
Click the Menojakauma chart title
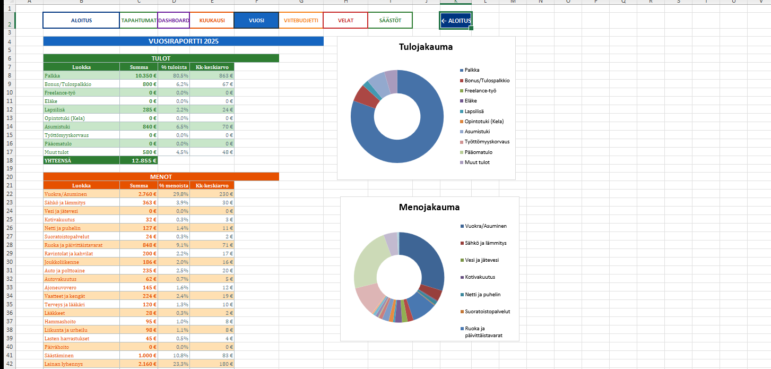pyautogui.click(x=429, y=207)
